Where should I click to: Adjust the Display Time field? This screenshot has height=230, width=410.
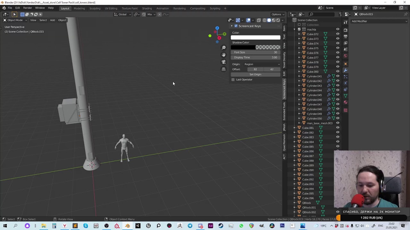(x=256, y=57)
